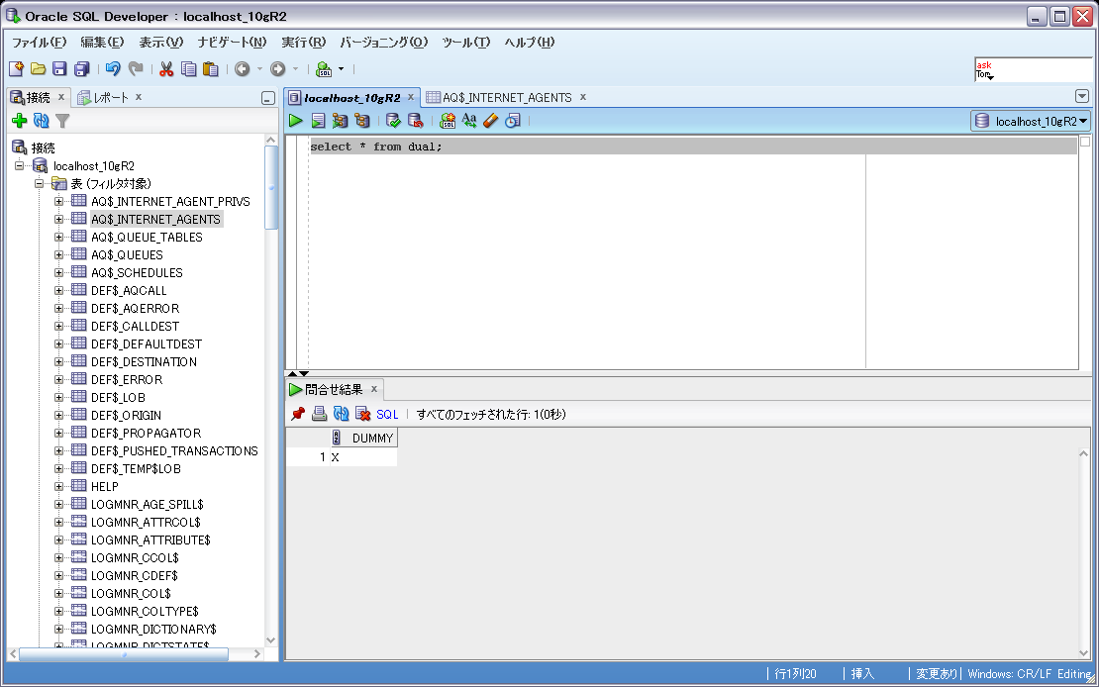This screenshot has height=687, width=1099.
Task: Undo the last action
Action: pos(113,68)
